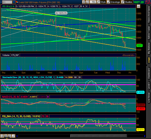
Task: Click the crosshair grid icon at bottom left
Action: click(x=2, y=136)
